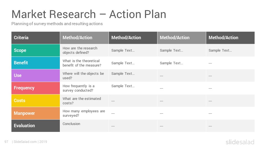
Task: Select the red Frequency criteria cell
Action: [36, 88]
